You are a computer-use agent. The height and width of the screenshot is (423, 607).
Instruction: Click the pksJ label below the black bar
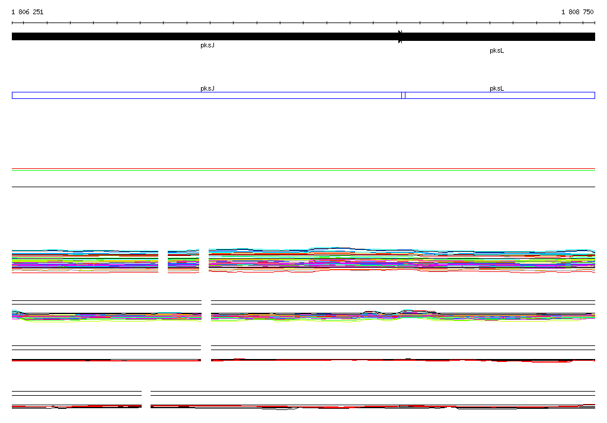[x=207, y=45]
